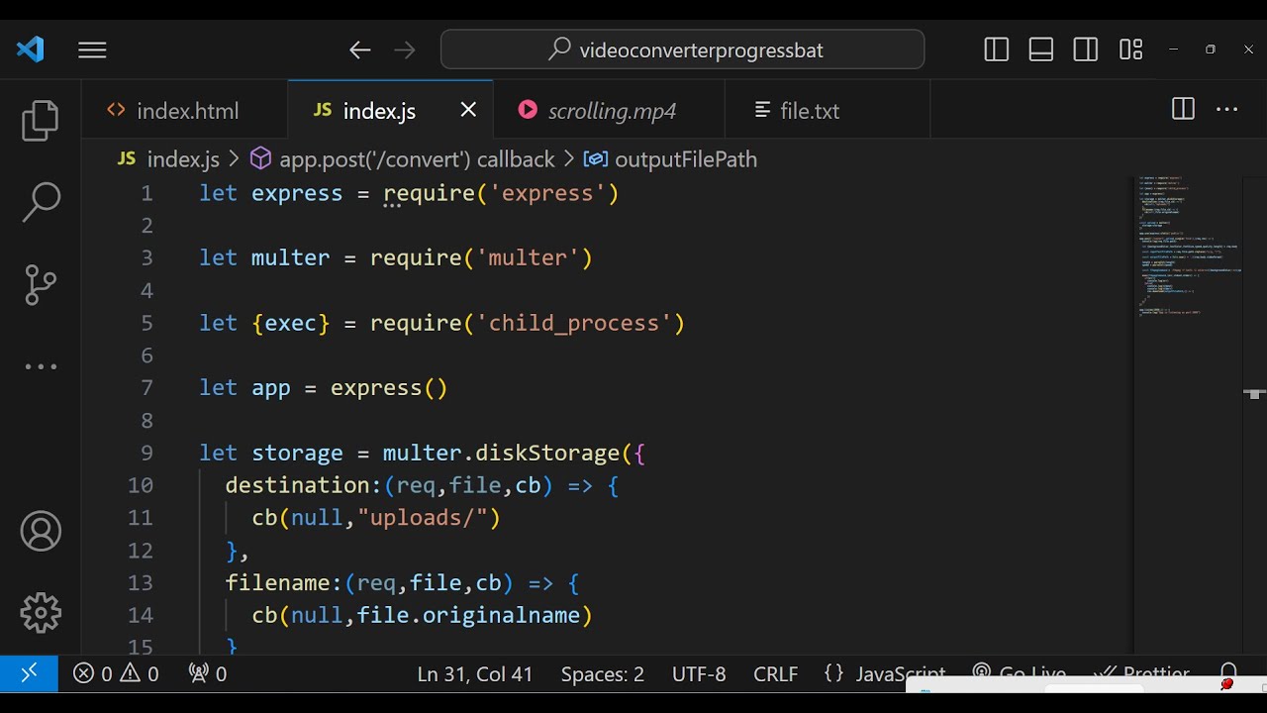Viewport: 1267px width, 713px height.
Task: Open the Accounts menu icon
Action: (41, 532)
